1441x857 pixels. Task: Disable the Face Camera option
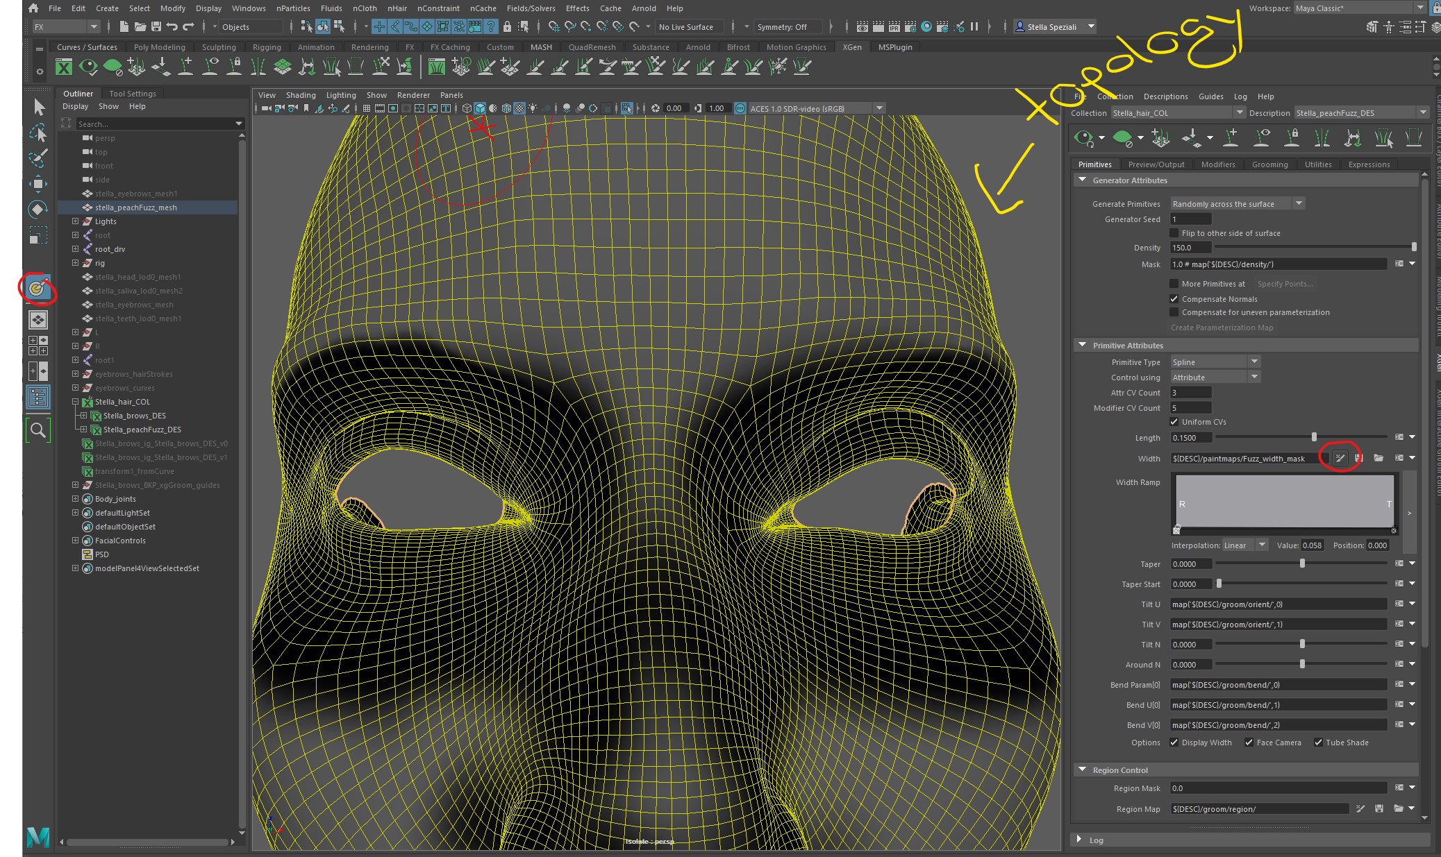click(x=1248, y=743)
